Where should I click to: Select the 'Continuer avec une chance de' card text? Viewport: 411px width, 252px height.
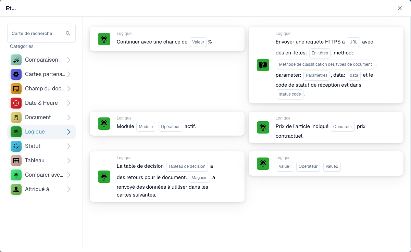tap(152, 42)
